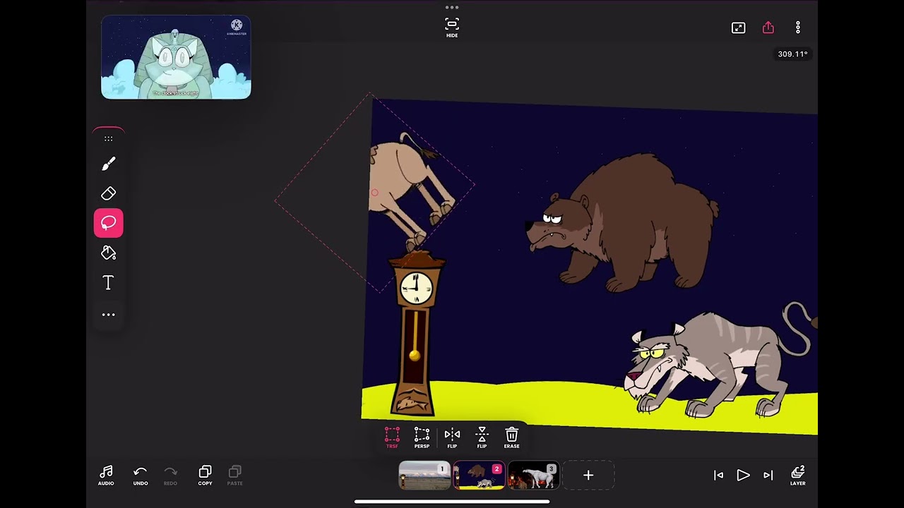Screen dimensions: 904x508
Task: Open more tools from the three-dot toolbar entry
Action: click(x=108, y=315)
